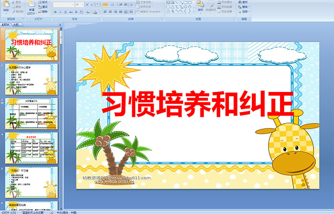The height and width of the screenshot is (214, 334).
Task: Click the Find (查找) binoculars icon
Action: click(240, 2)
